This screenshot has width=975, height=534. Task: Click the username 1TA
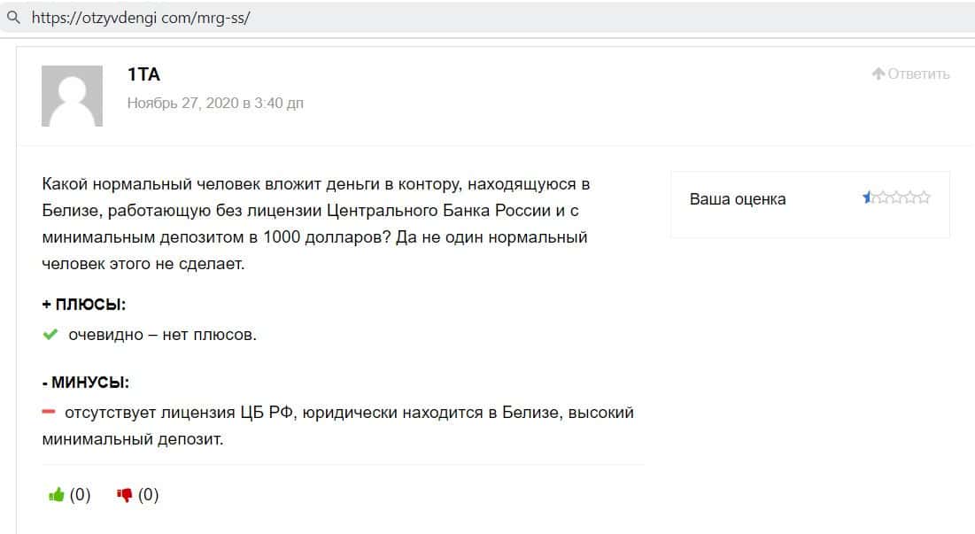coord(143,74)
